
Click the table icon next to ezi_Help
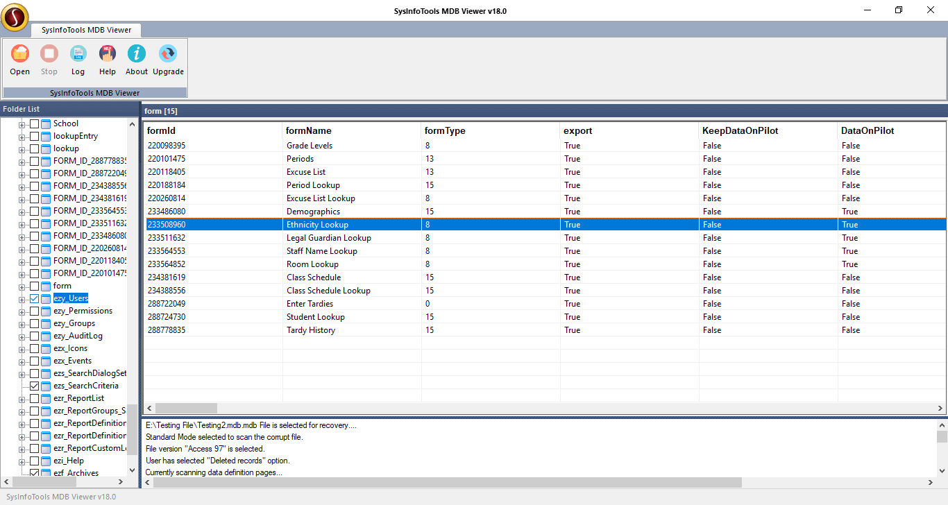[x=46, y=461]
